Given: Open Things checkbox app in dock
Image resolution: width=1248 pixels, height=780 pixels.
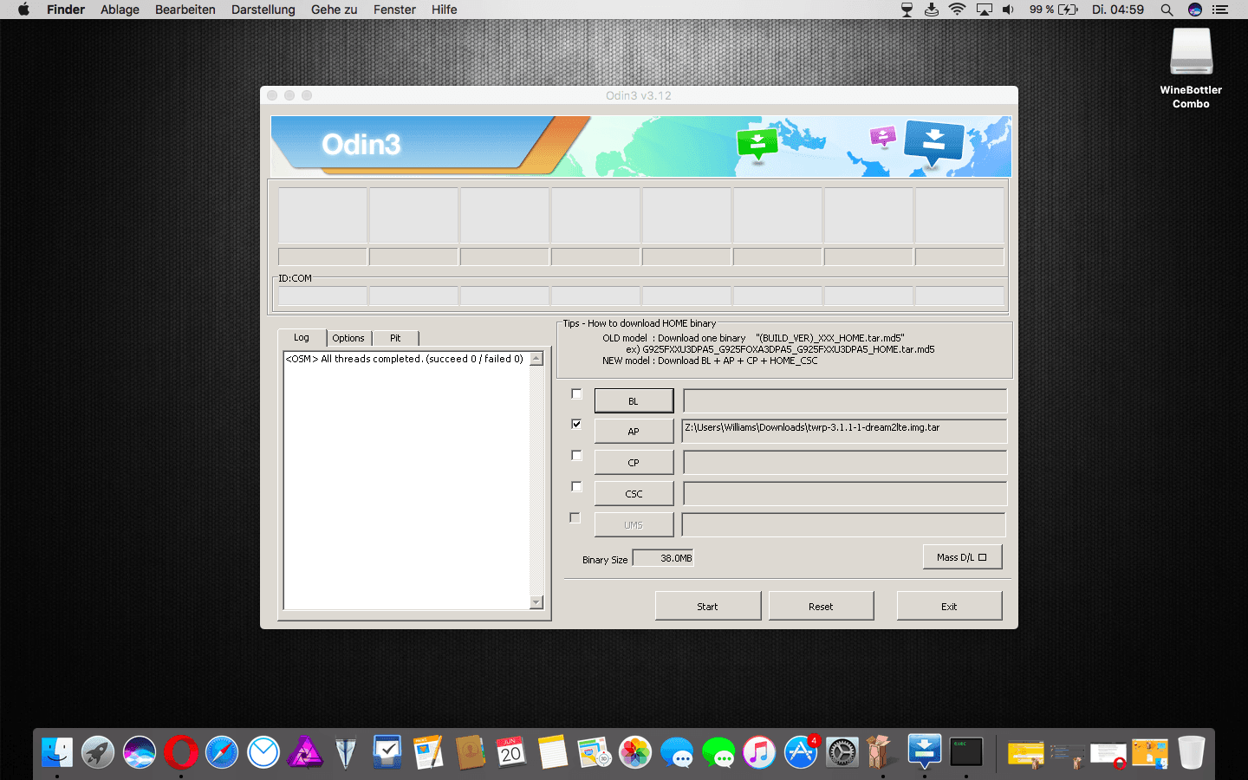Looking at the screenshot, I should click(x=387, y=752).
